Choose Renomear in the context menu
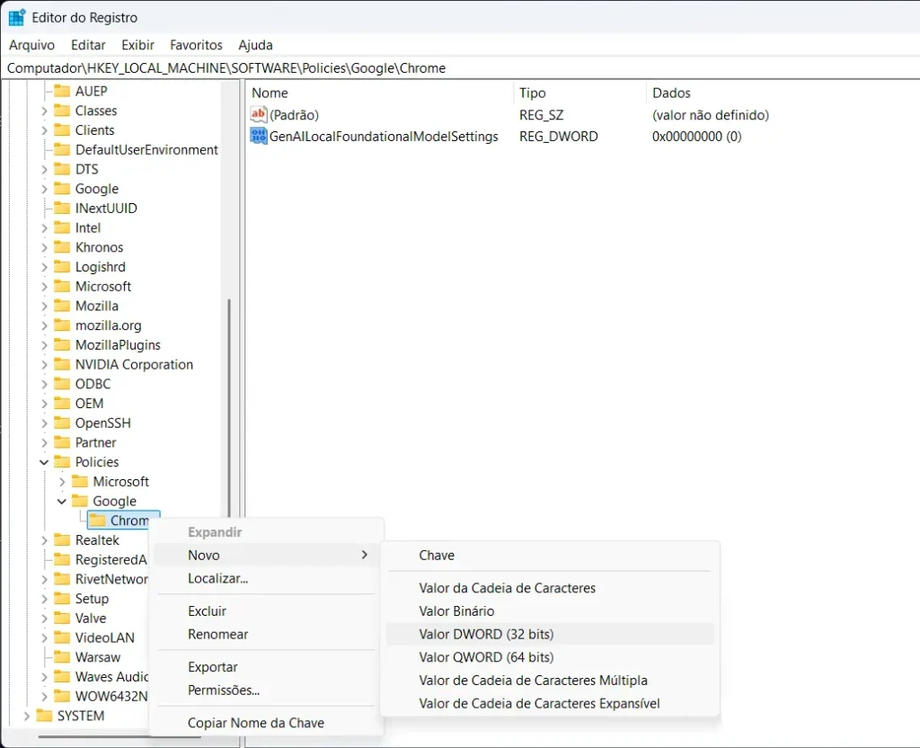The width and height of the screenshot is (920, 748). [x=266, y=634]
